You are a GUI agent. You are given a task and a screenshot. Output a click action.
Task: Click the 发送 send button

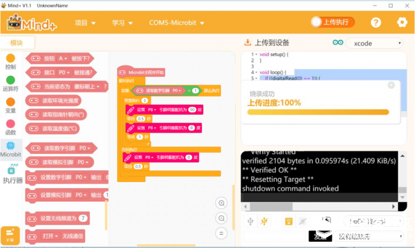[x=320, y=236]
